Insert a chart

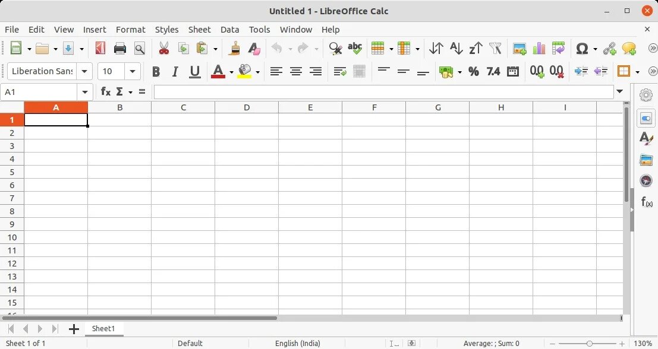pos(539,48)
